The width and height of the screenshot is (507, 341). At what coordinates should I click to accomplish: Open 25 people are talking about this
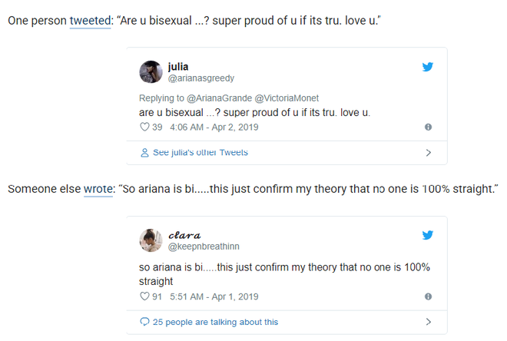click(x=215, y=322)
